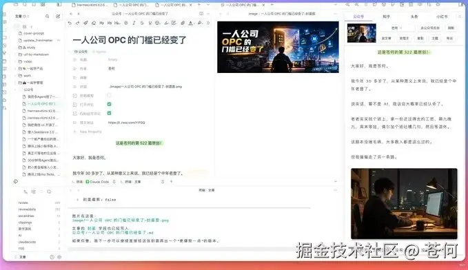
Task: Open search with sidebar magnifier icon
Action: coord(47,17)
